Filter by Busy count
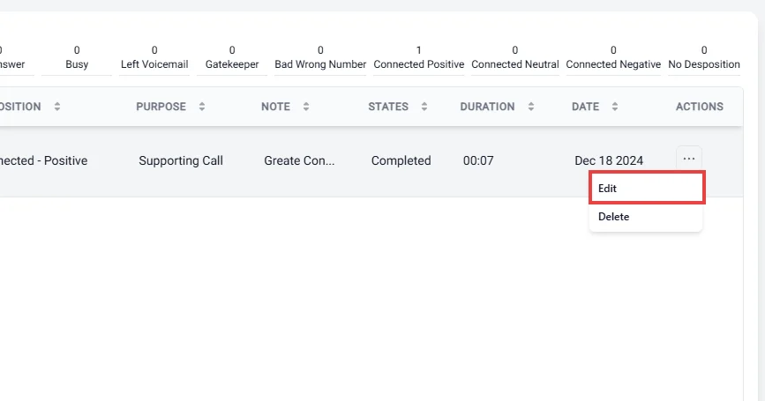Image resolution: width=765 pixels, height=401 pixels. (77, 57)
